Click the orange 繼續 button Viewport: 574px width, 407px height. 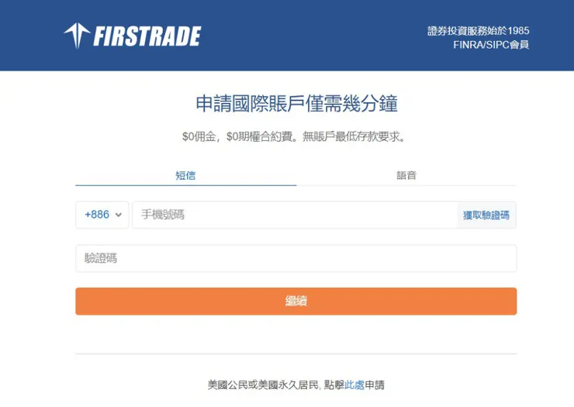click(x=296, y=301)
